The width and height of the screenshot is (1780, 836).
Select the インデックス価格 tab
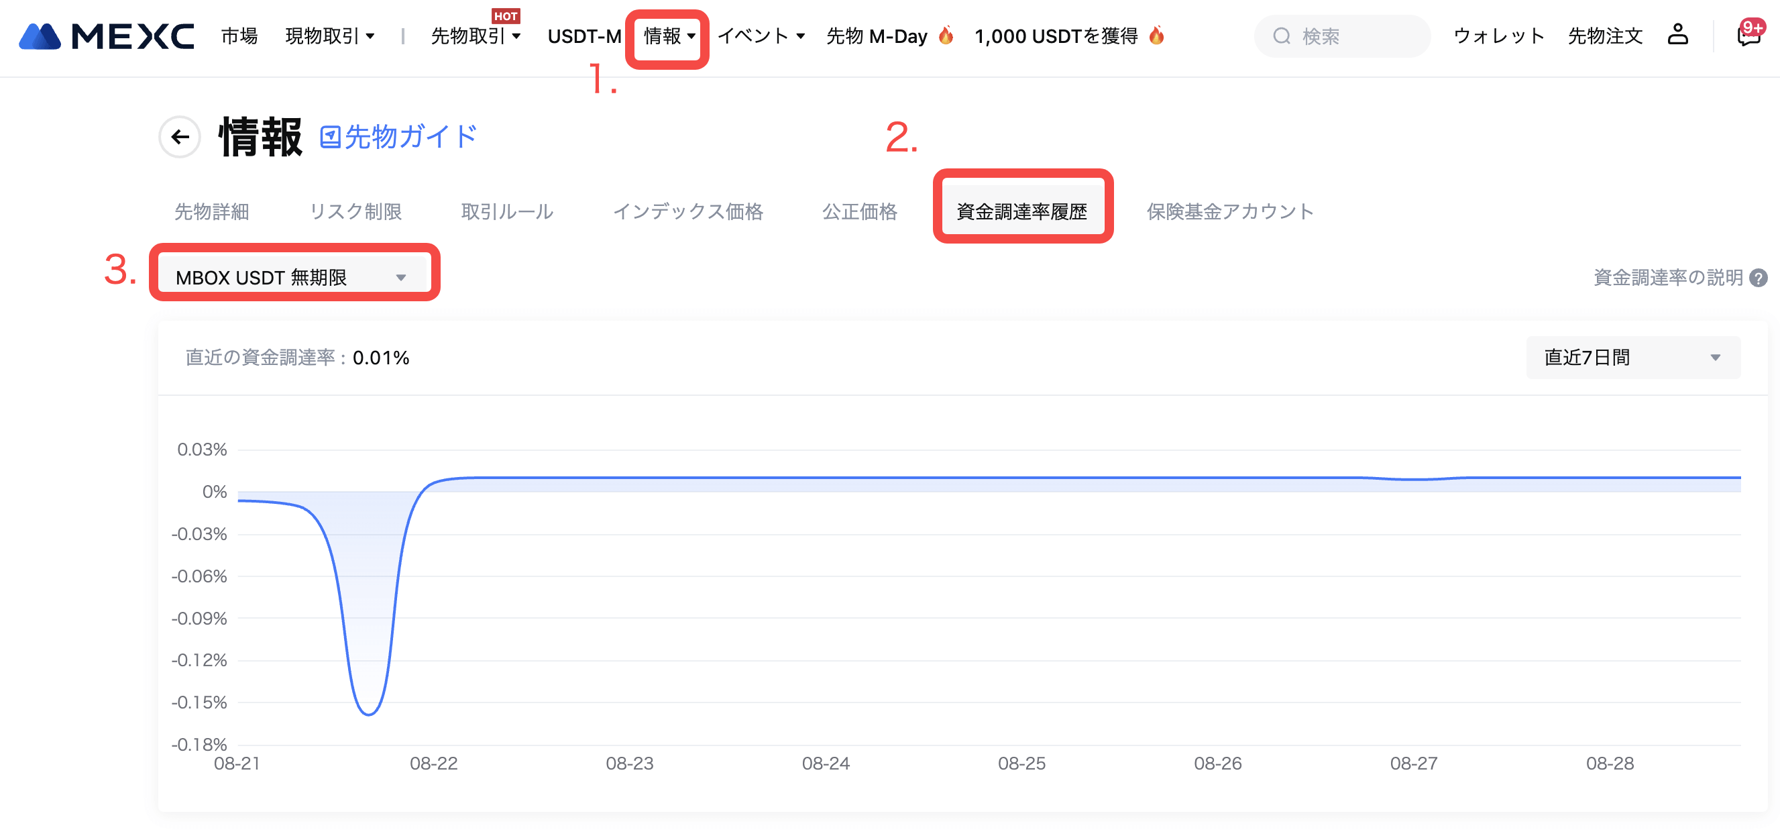[x=687, y=211]
